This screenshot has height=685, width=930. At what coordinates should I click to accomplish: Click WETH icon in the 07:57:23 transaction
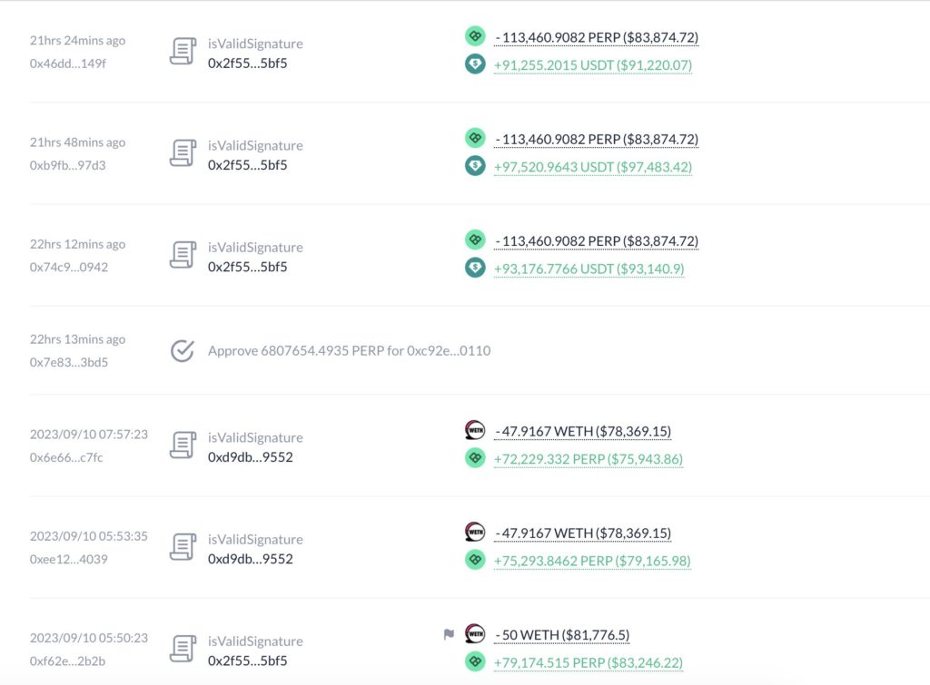pyautogui.click(x=475, y=430)
